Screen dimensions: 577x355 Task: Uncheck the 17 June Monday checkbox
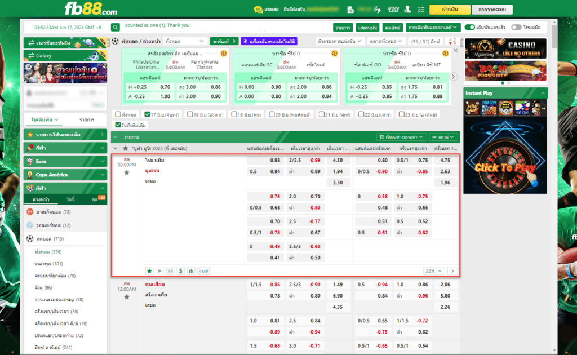tap(147, 114)
